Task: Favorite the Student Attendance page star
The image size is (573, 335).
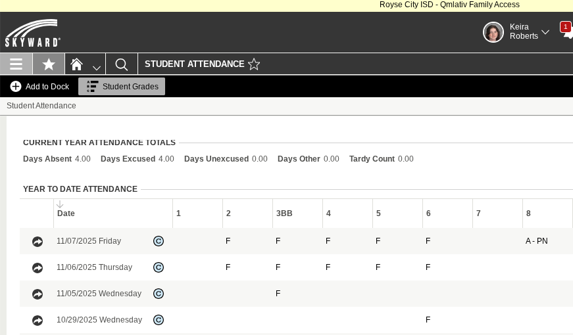Action: point(254,64)
